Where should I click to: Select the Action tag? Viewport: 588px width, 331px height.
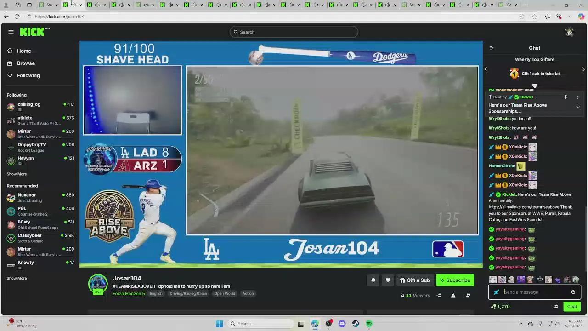[248, 293]
